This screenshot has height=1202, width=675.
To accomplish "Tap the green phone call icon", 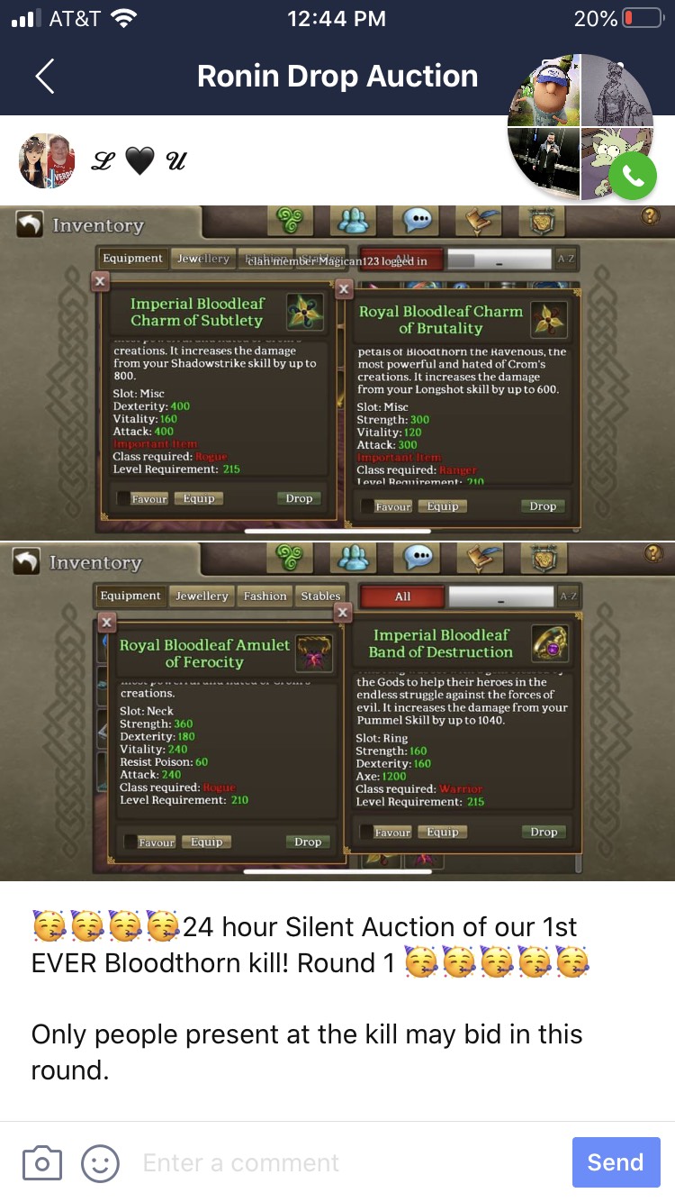I will pyautogui.click(x=632, y=177).
